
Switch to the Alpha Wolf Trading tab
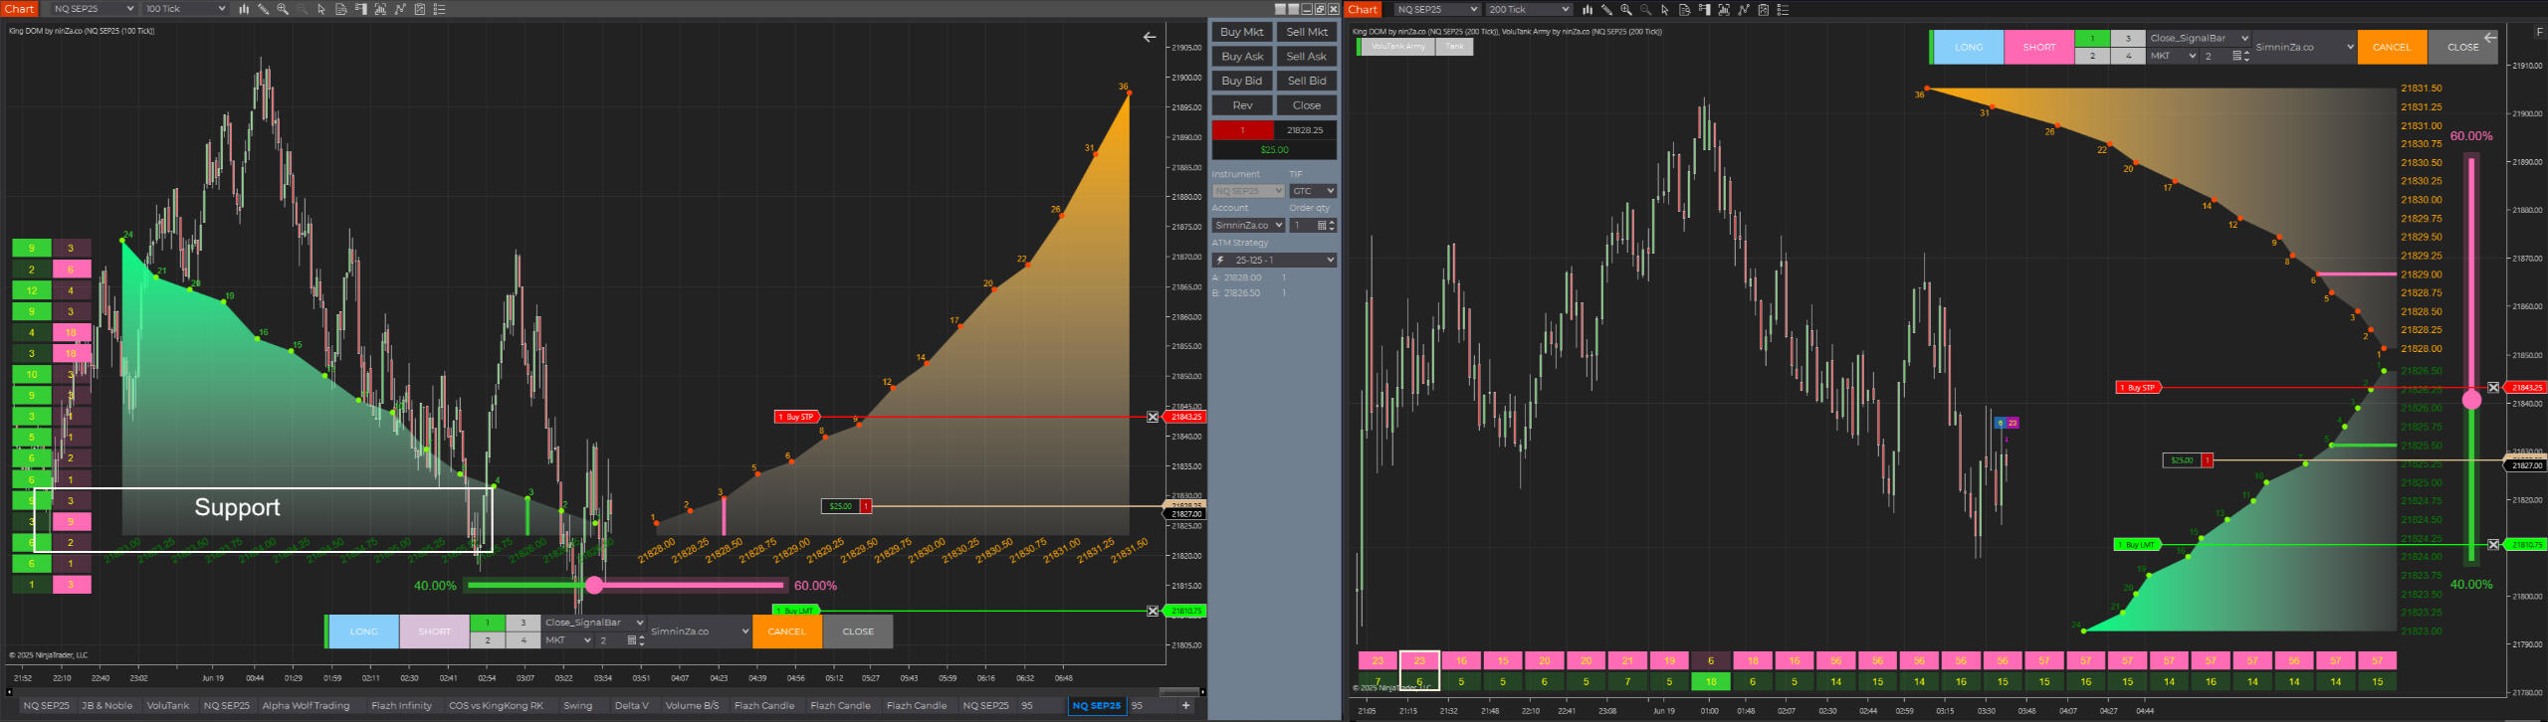click(x=306, y=706)
